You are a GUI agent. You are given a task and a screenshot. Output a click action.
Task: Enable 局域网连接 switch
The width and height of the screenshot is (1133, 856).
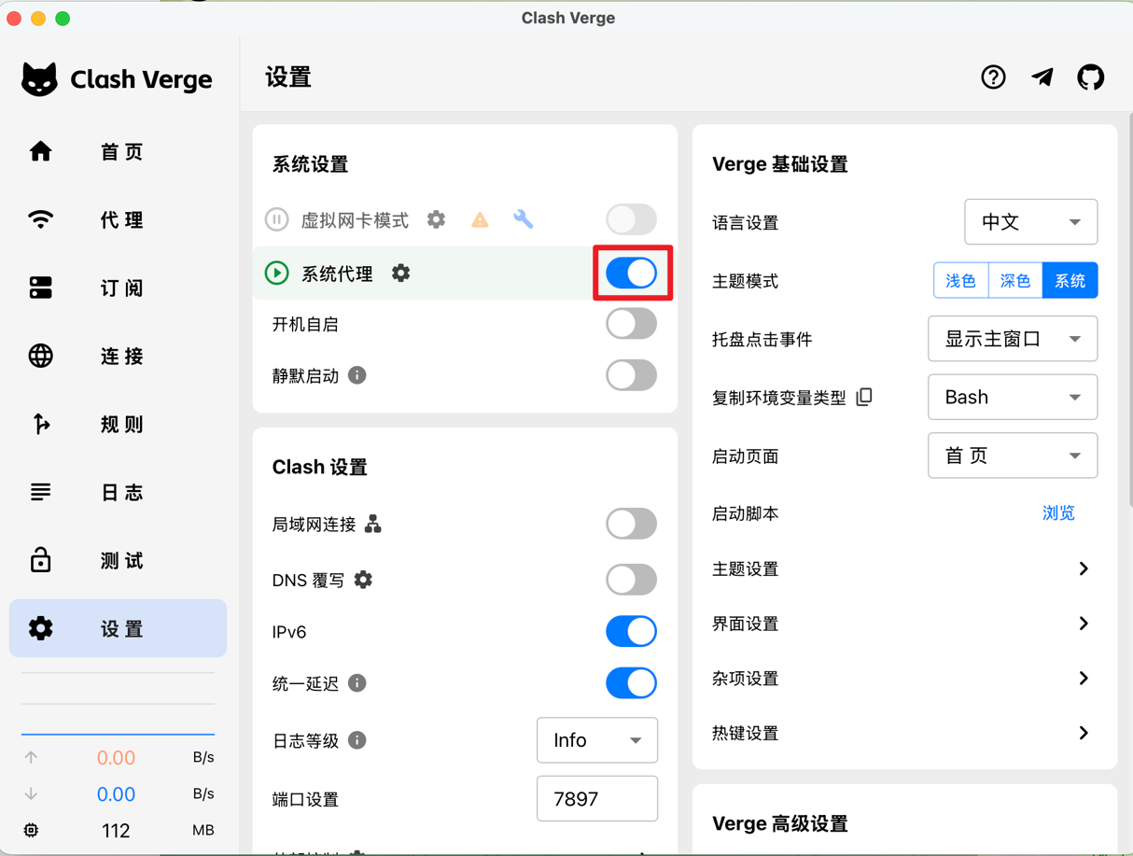pos(632,524)
